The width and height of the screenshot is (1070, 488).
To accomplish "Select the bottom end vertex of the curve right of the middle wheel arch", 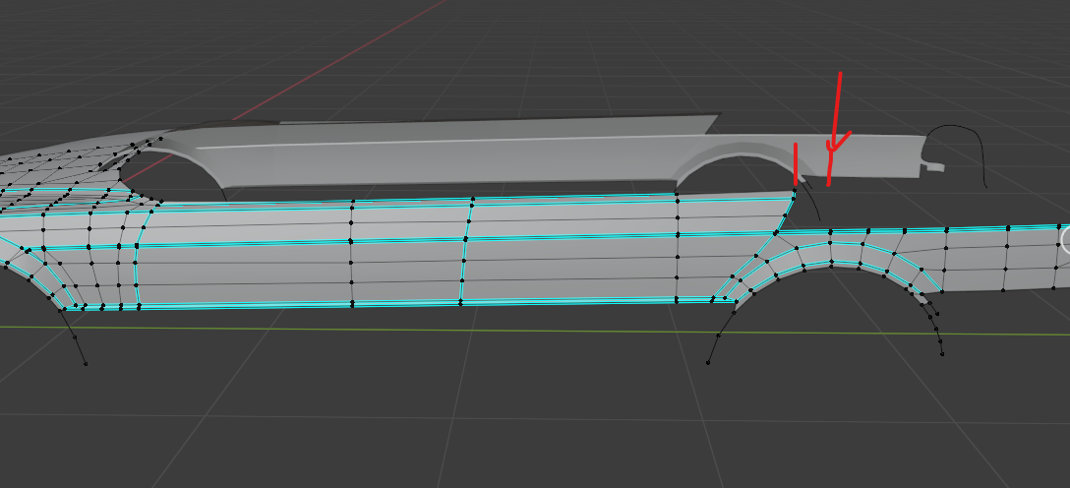I will [942, 353].
